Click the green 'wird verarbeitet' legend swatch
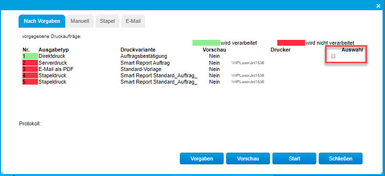The image size is (385, 176). pos(206,43)
